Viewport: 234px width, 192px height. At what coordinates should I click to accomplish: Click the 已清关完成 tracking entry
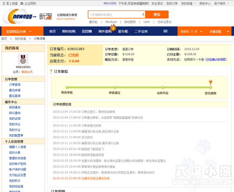tap(81, 178)
